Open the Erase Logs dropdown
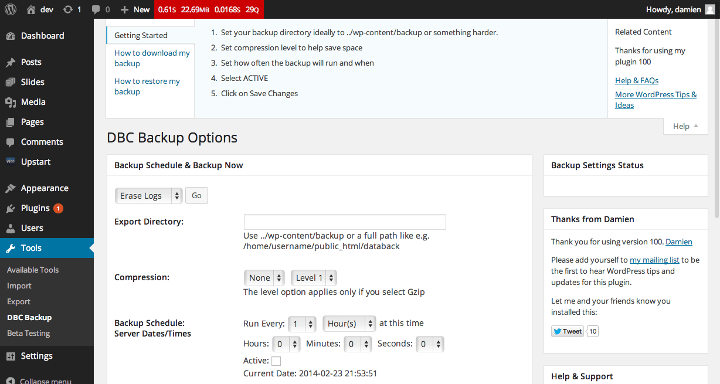The width and height of the screenshot is (720, 384). click(x=149, y=196)
